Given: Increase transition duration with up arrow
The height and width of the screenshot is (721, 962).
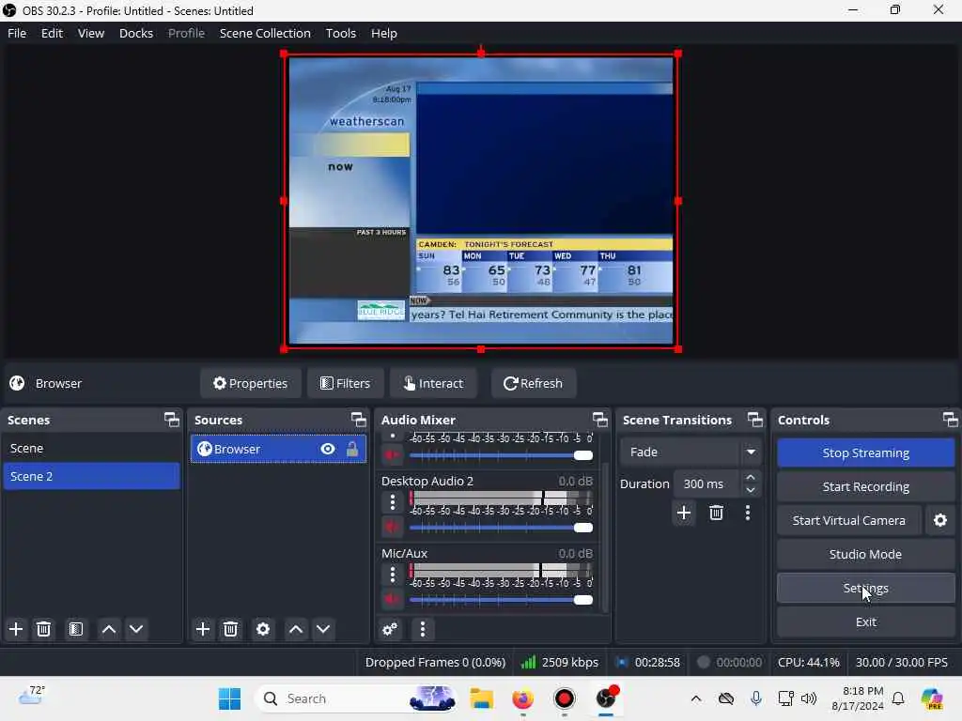Looking at the screenshot, I should (751, 477).
